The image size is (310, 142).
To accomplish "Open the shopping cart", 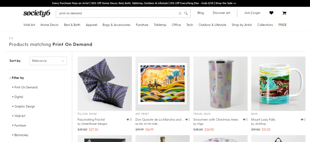I will pos(284,13).
